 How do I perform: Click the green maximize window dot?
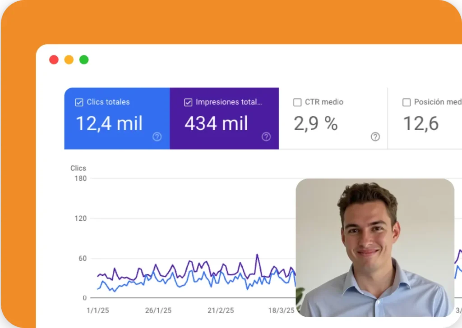84,60
